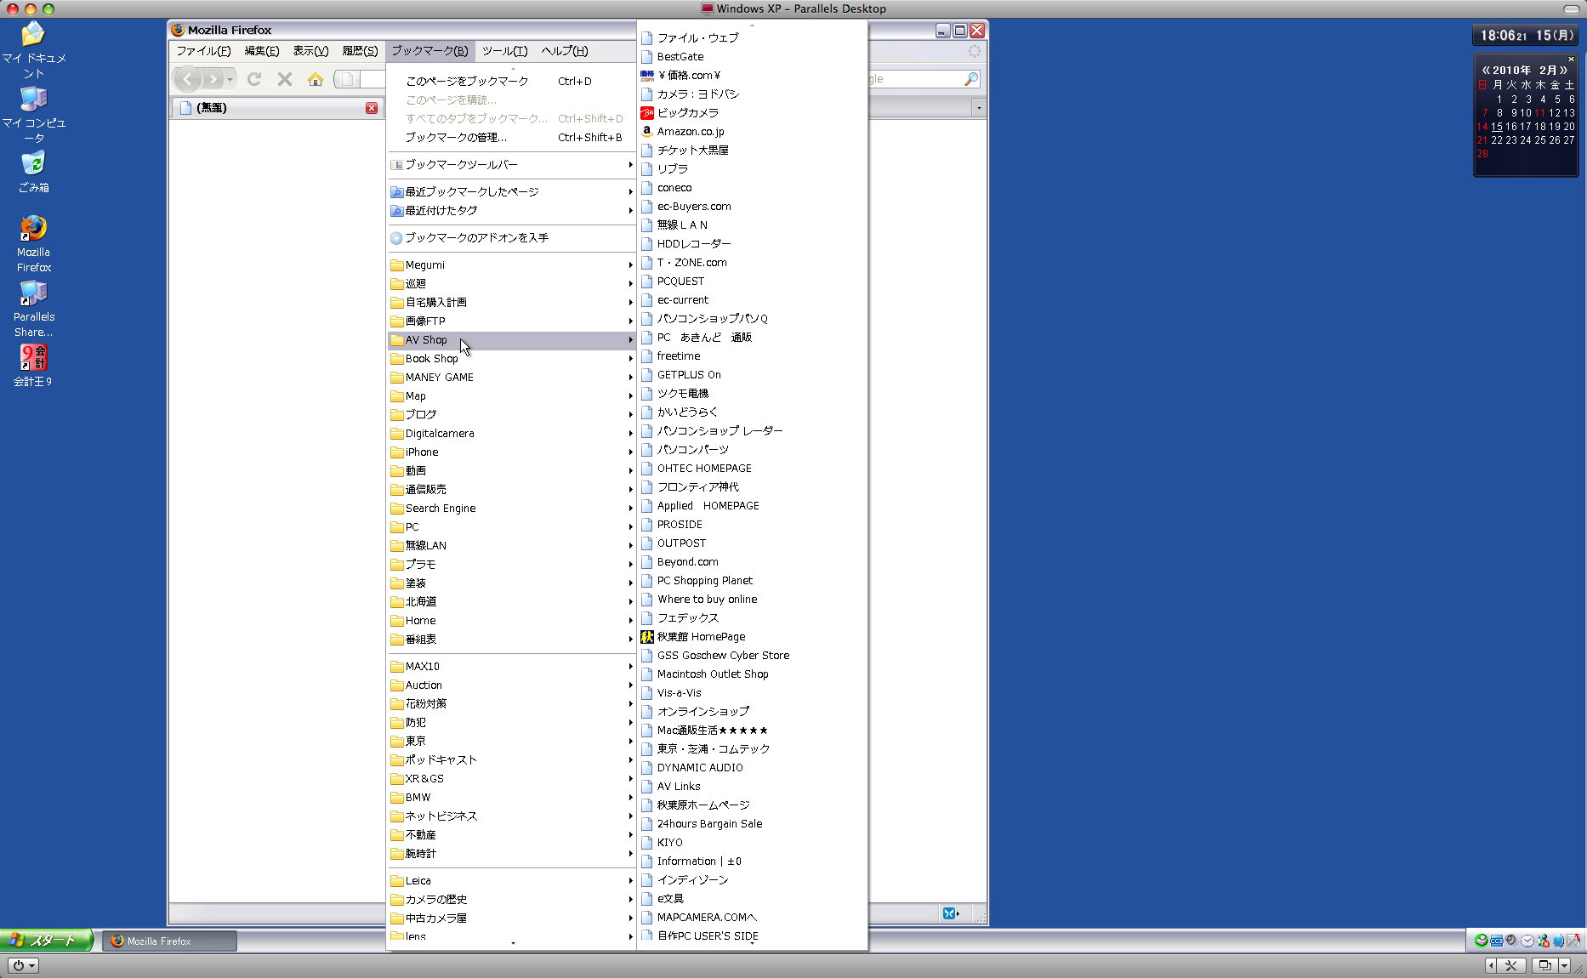
Task: Click the Mozilla Firefox taskbar button
Action: (x=169, y=941)
